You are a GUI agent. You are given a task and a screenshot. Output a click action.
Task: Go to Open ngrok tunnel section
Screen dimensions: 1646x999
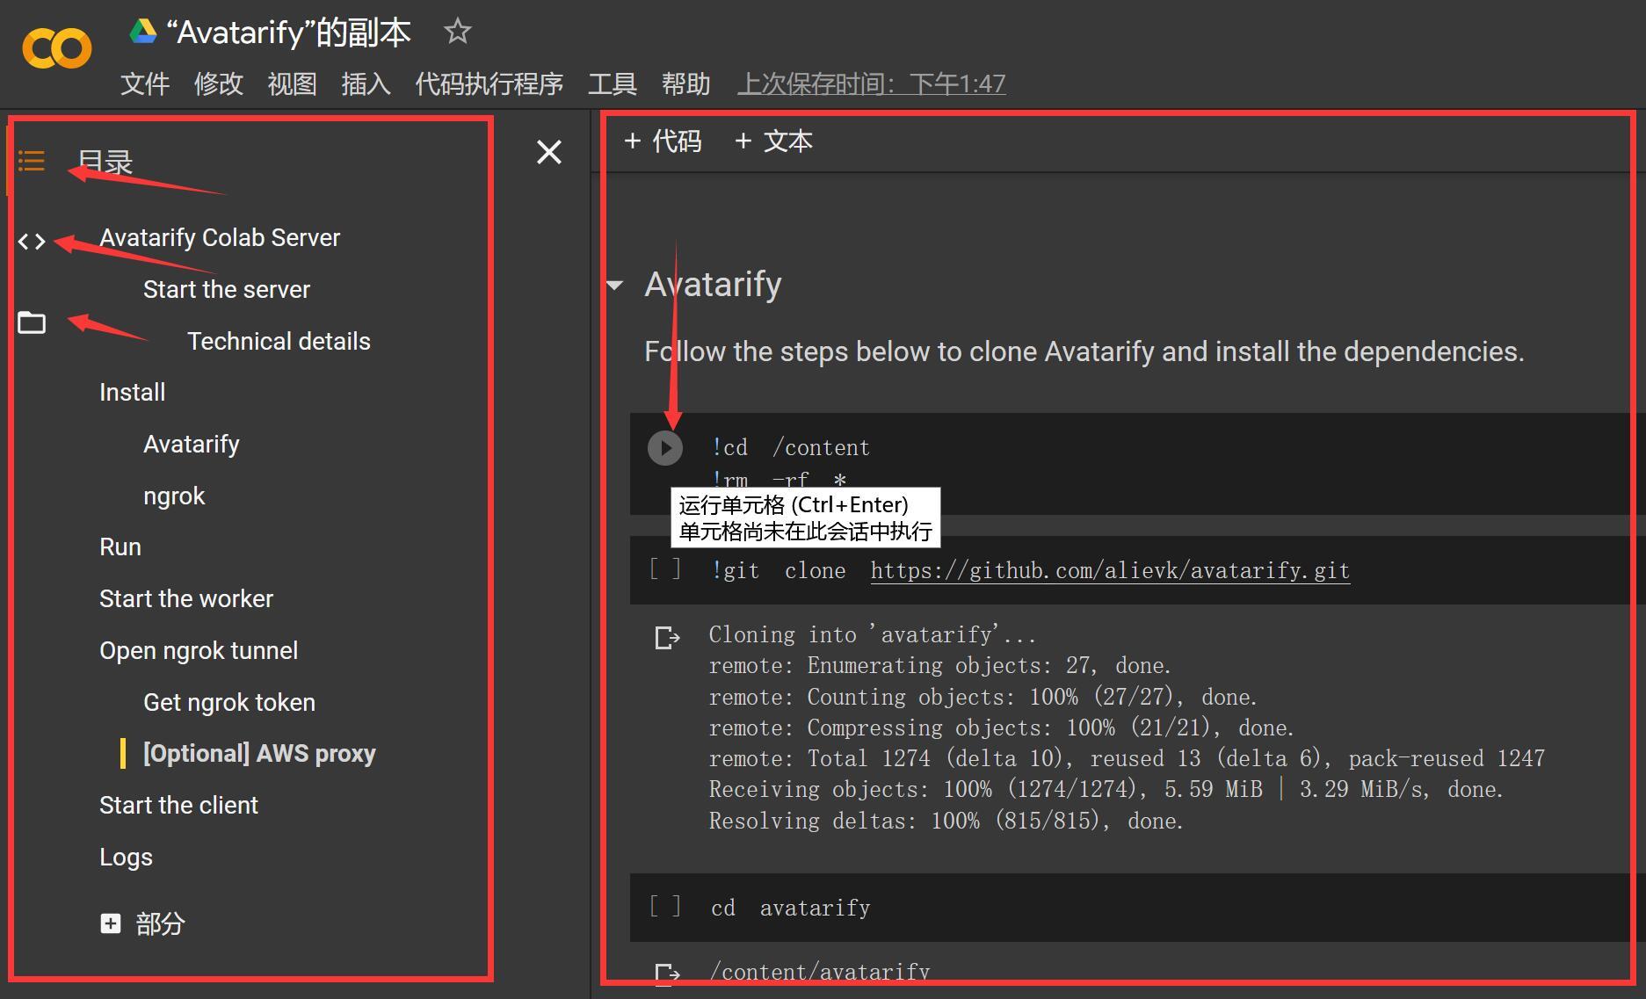[x=199, y=651]
